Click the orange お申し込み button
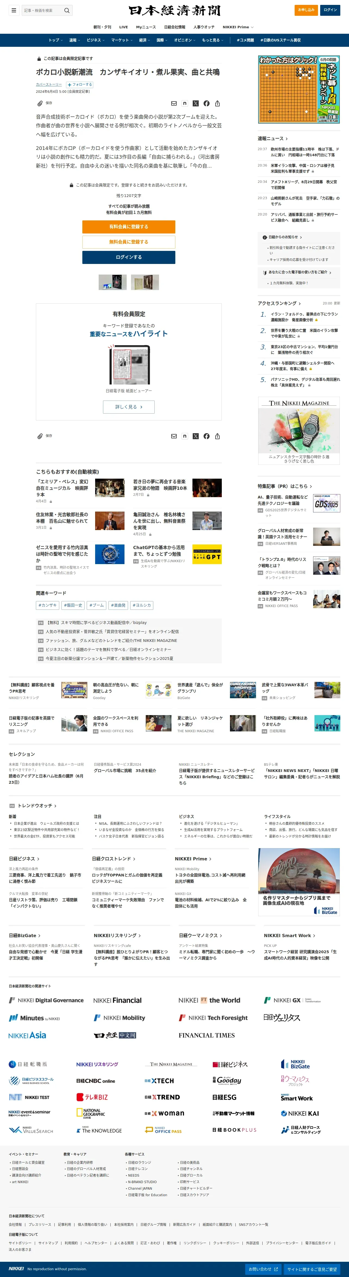Image resolution: width=349 pixels, height=1277 pixels. (x=306, y=10)
